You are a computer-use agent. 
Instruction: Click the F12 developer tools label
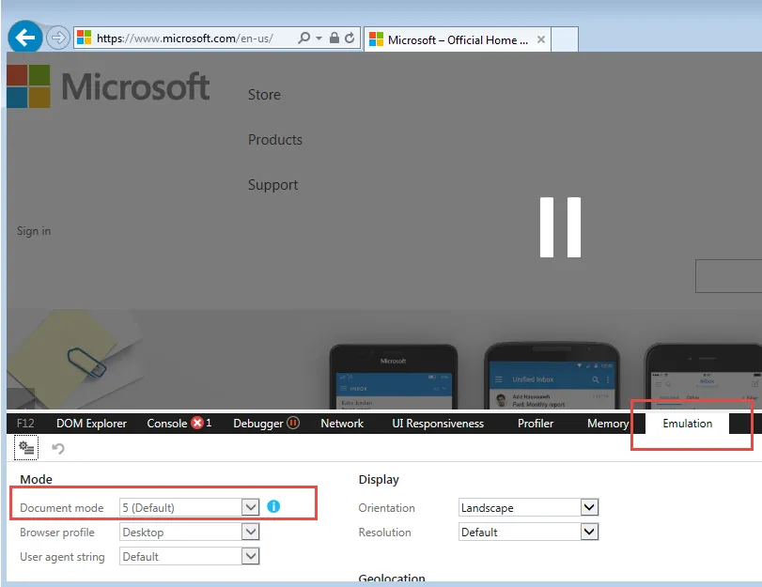coord(25,424)
